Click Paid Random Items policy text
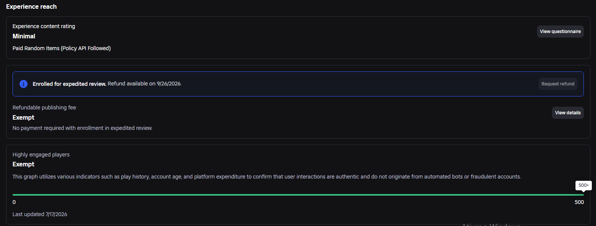The width and height of the screenshot is (596, 226). pyautogui.click(x=62, y=48)
